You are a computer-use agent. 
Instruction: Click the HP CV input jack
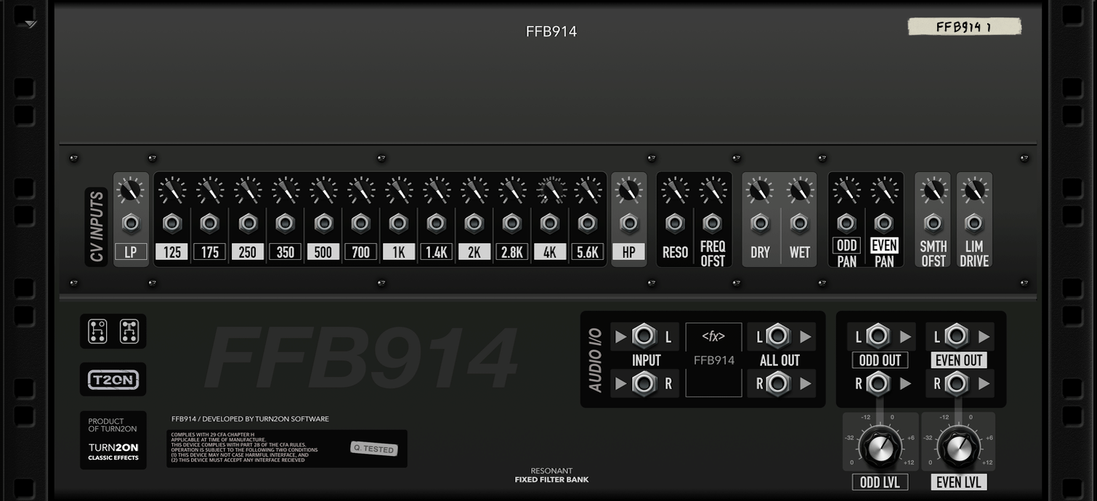click(629, 223)
